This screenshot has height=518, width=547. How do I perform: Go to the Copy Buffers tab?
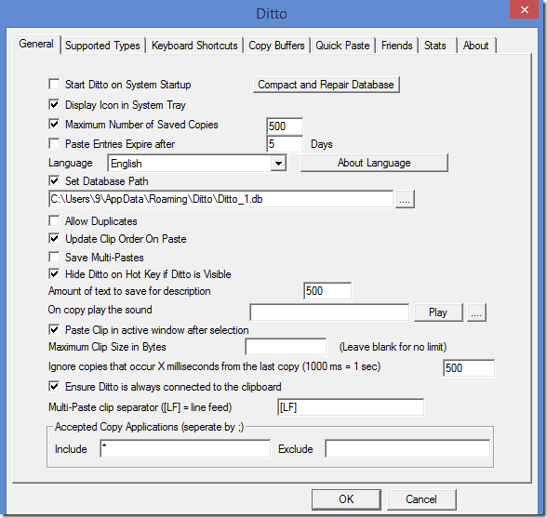pyautogui.click(x=276, y=46)
